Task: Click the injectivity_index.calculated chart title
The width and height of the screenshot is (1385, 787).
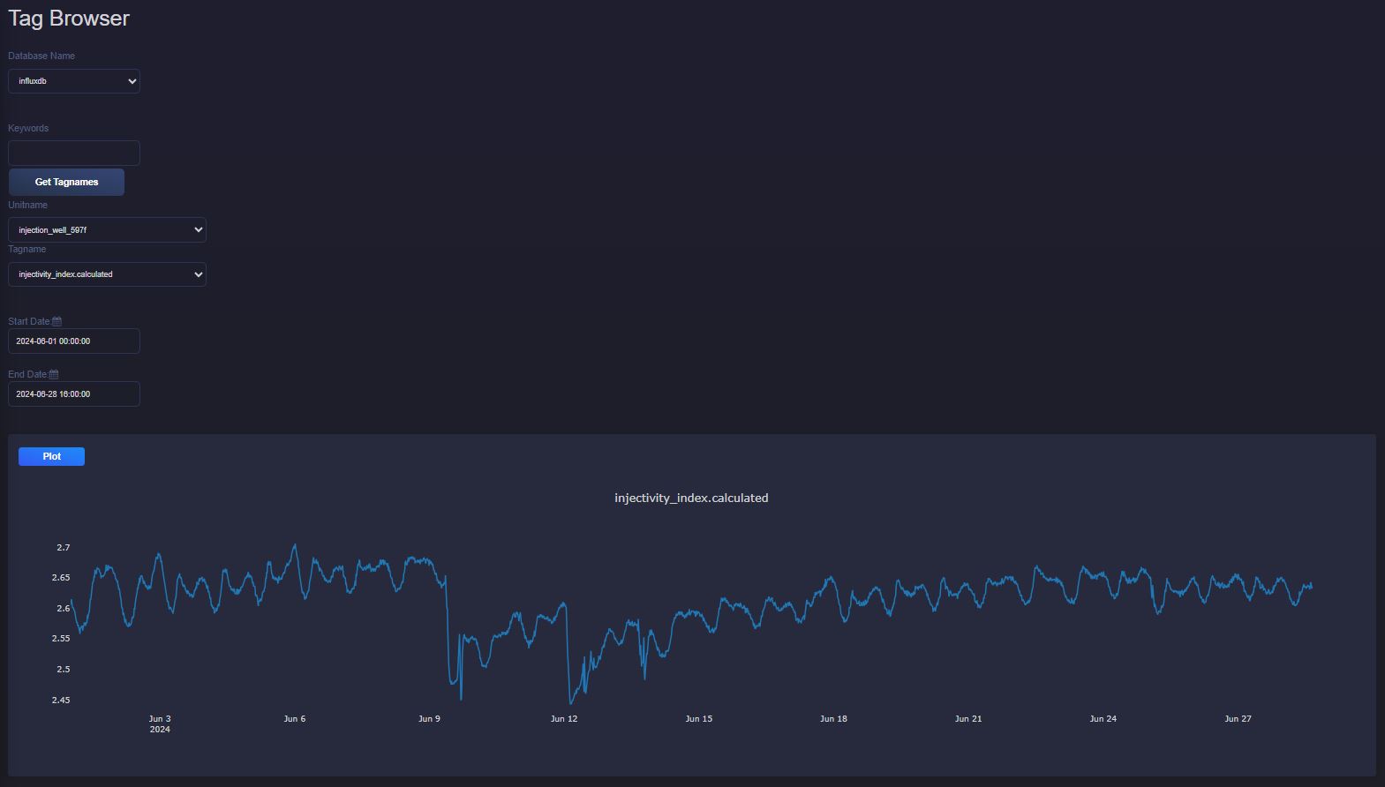Action: pos(691,498)
